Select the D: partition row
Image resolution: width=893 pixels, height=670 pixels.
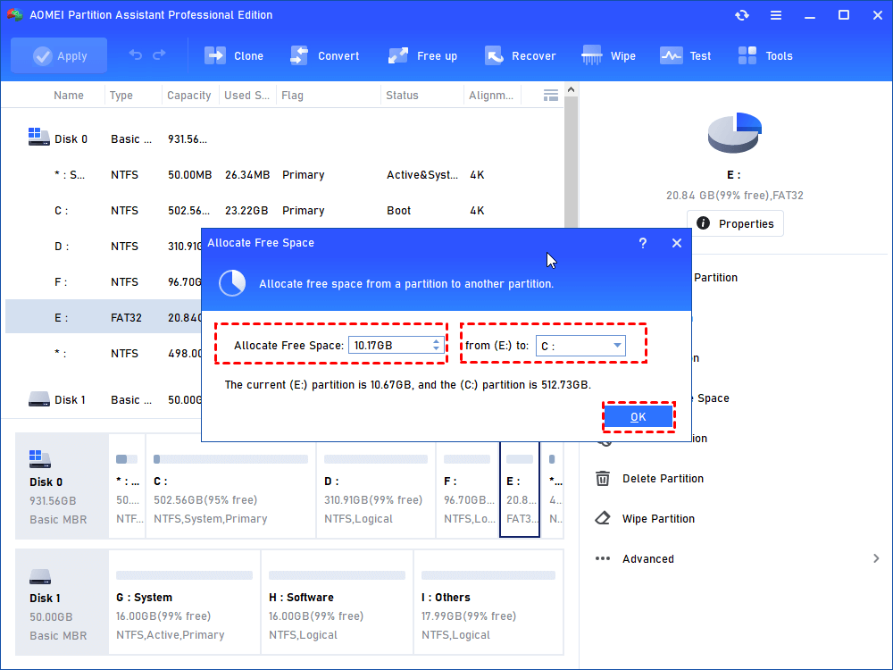(103, 247)
